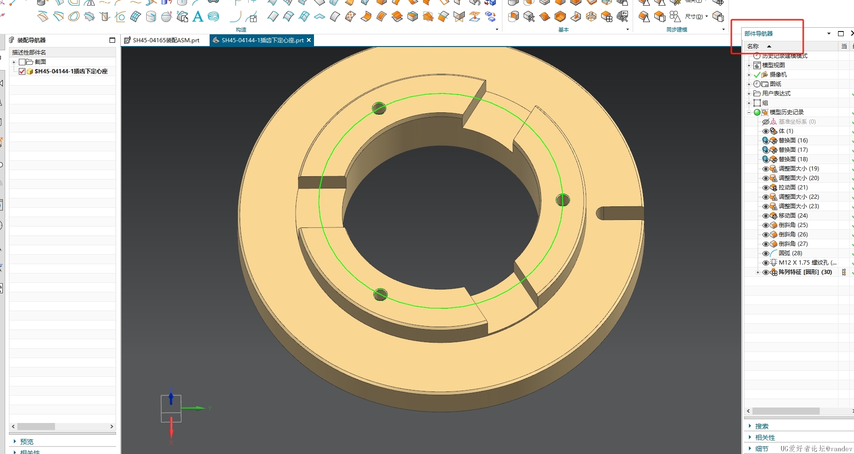This screenshot has height=454, width=854.
Task: Click left scroll arrow of part navigator
Action: (x=749, y=411)
